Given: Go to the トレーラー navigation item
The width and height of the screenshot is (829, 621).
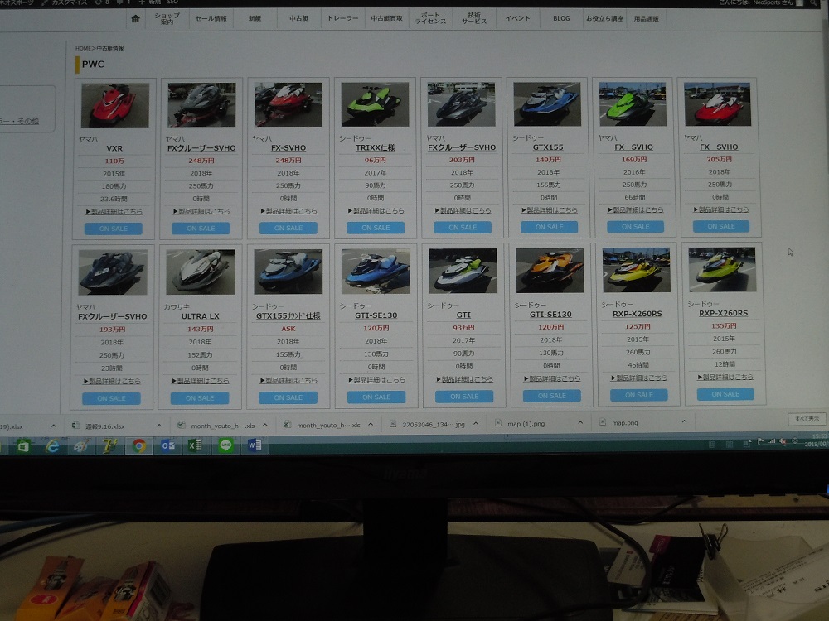Looking at the screenshot, I should click(342, 18).
